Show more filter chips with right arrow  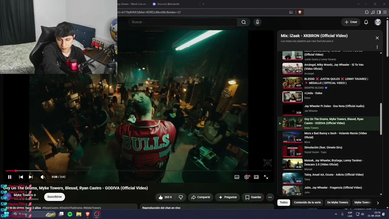click(x=378, y=203)
